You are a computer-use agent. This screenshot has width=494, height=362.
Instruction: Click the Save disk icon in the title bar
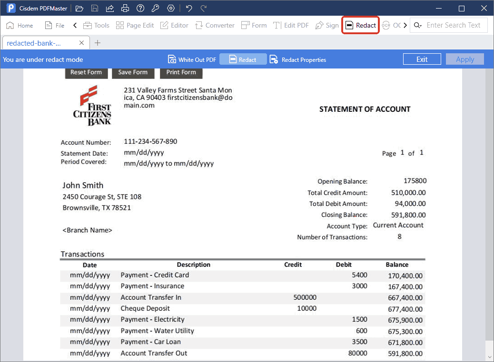click(95, 8)
